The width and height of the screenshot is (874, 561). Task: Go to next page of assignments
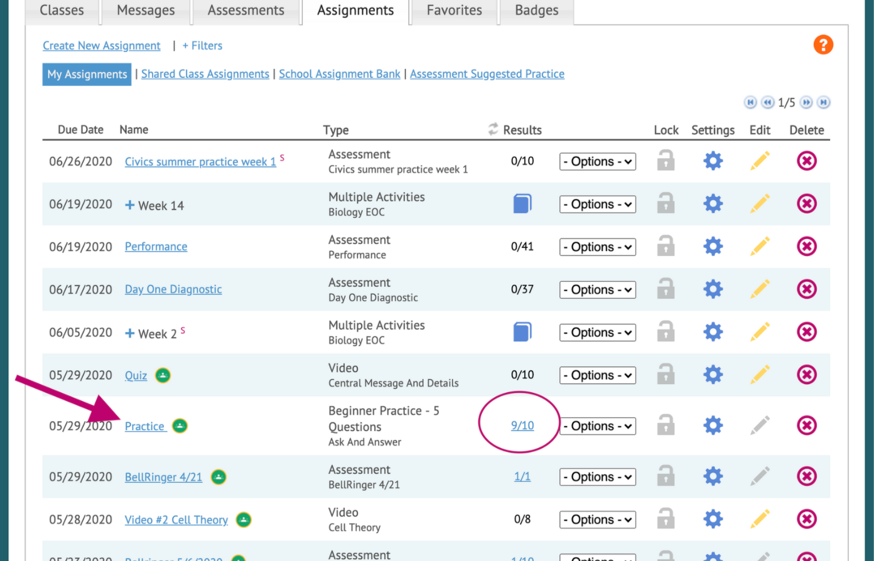(x=806, y=102)
